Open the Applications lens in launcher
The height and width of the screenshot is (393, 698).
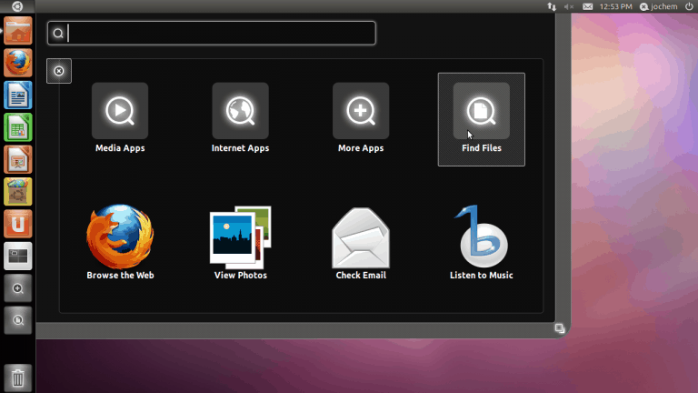coord(18,288)
